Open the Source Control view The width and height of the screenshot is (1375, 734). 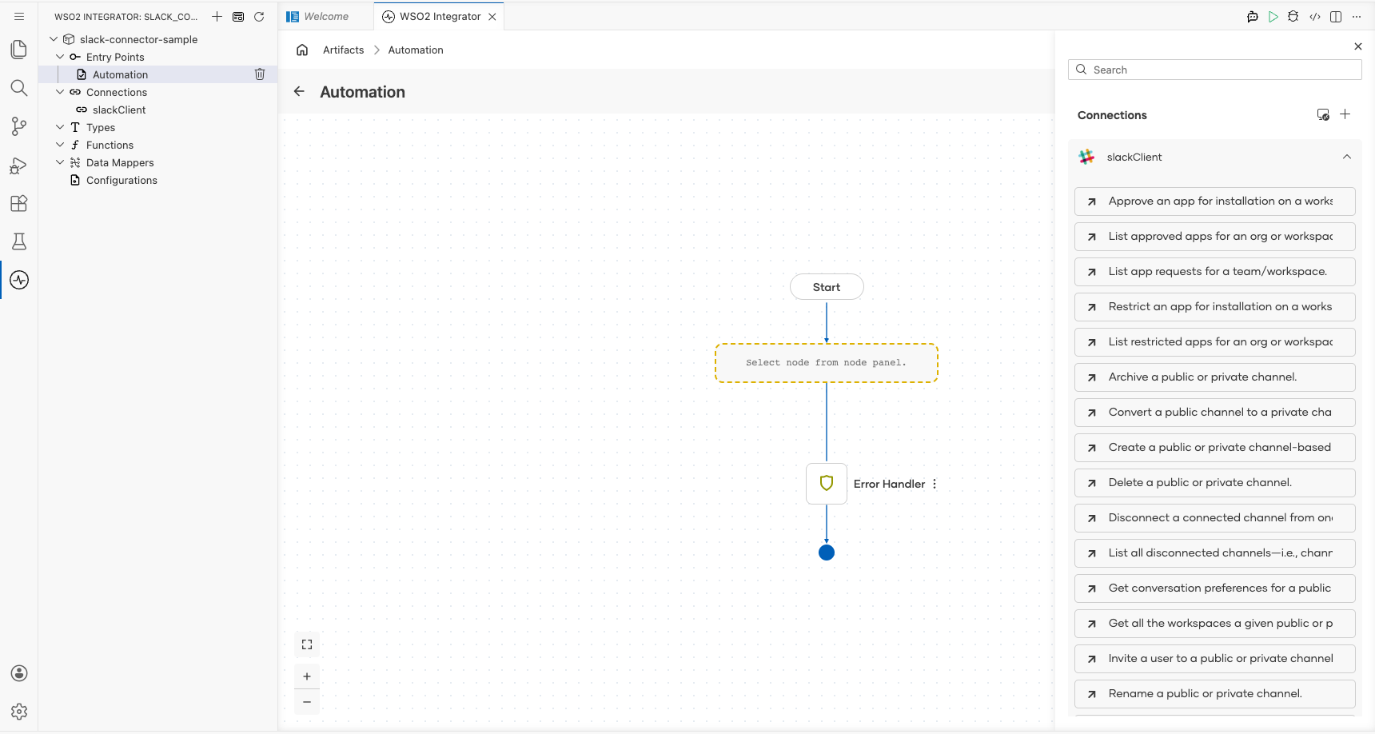coord(19,126)
